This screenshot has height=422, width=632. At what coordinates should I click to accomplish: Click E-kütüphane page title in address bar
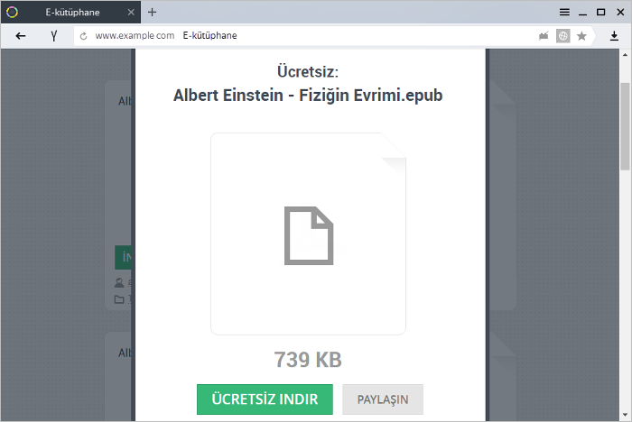coord(210,35)
